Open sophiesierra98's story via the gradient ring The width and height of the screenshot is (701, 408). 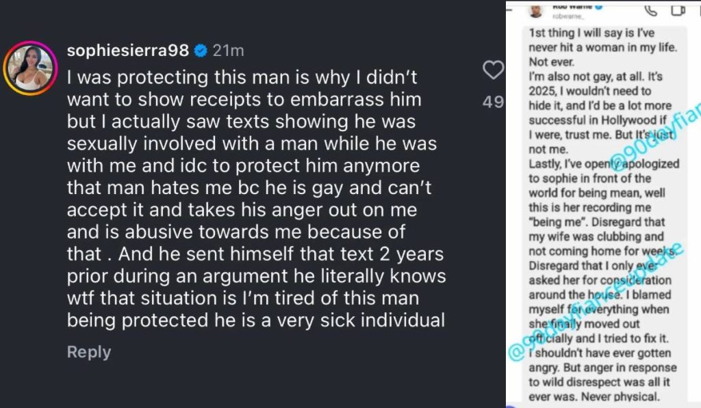(32, 66)
